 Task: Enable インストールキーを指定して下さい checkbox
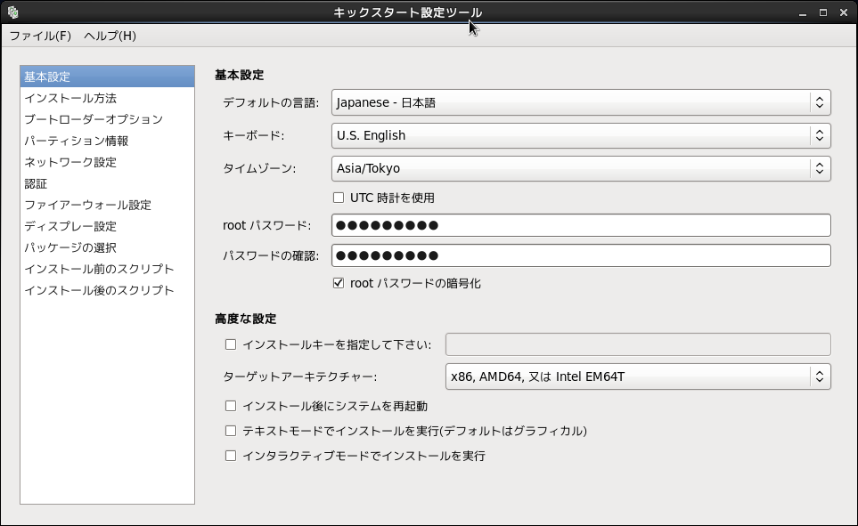231,344
